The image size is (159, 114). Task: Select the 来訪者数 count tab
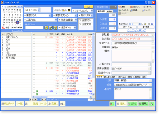point(101,11)
